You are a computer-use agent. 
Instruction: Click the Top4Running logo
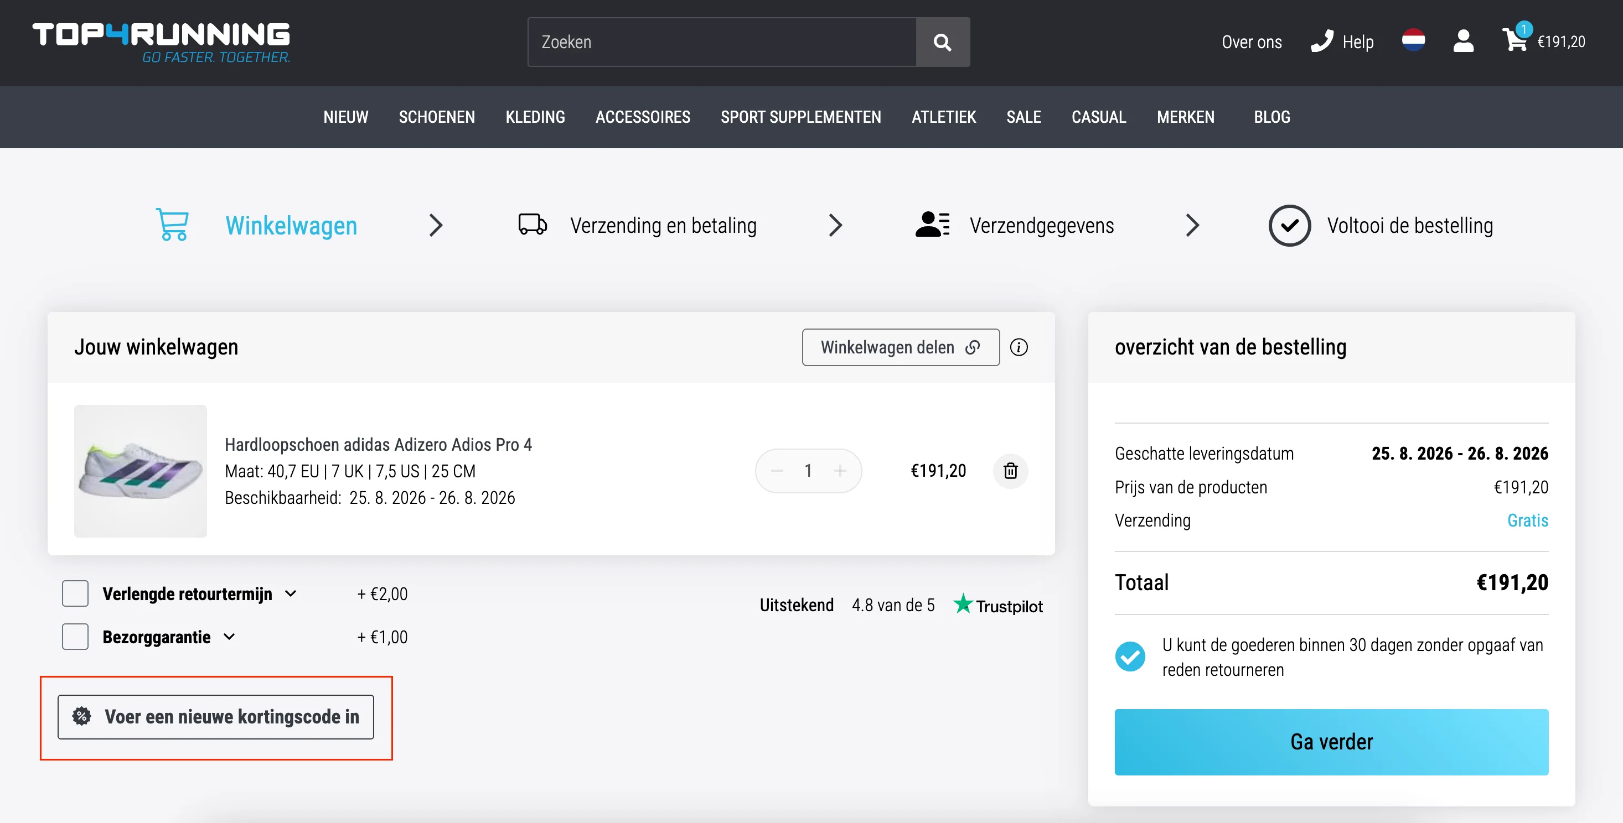coord(161,42)
